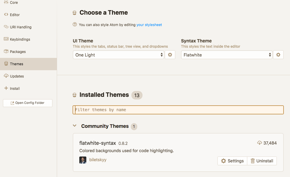Click the URI Handling link icon

[6, 27]
